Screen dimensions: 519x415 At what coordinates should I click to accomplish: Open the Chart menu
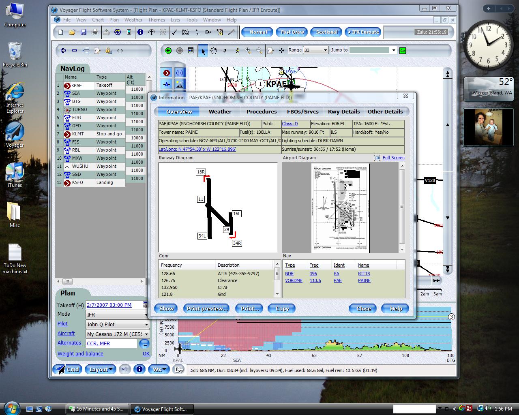click(98, 19)
